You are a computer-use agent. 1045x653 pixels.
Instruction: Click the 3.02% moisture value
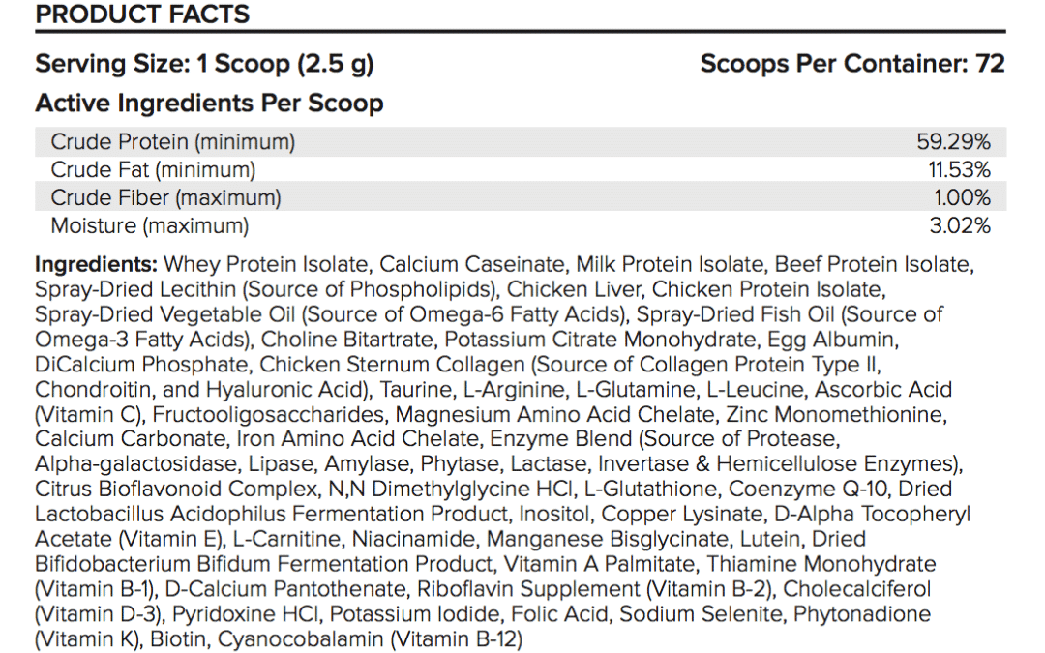[960, 225]
